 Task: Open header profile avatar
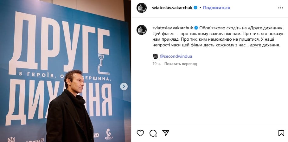[142, 8]
